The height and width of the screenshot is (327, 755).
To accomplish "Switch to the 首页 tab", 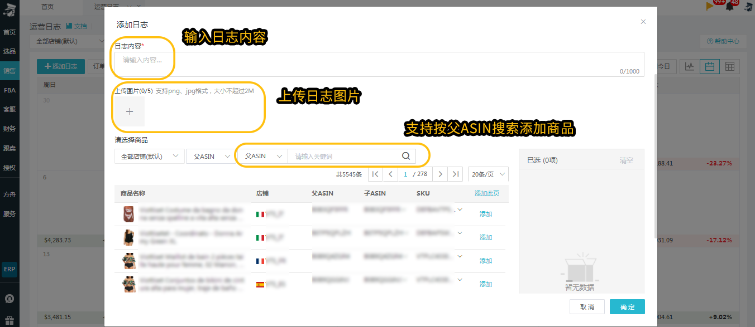I will [x=48, y=7].
